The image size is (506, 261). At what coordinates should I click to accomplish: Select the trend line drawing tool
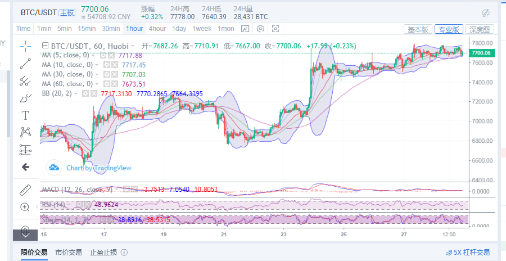pos(25,64)
